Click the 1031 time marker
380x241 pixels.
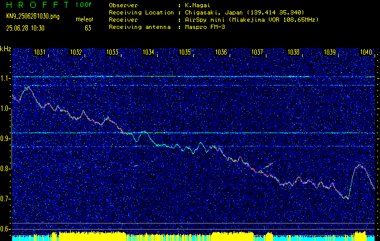(x=39, y=52)
